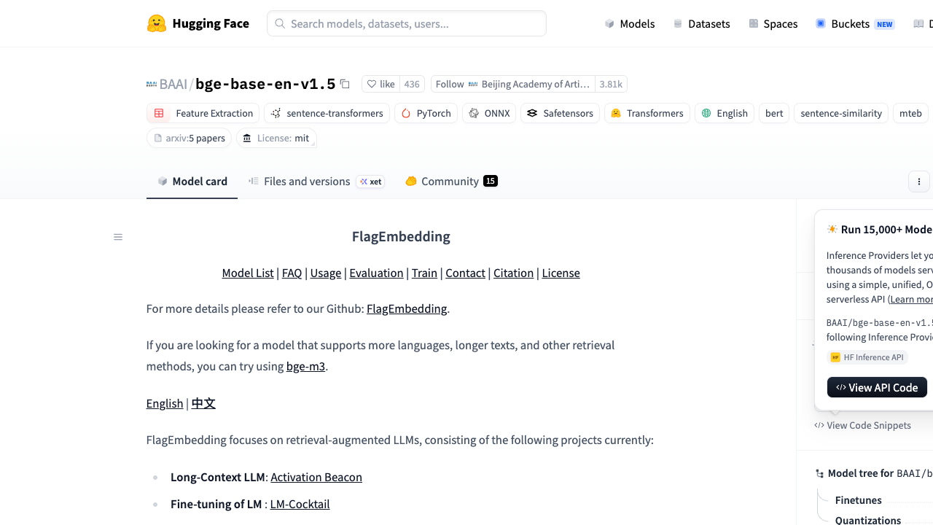Click the Hugging Face logo icon

click(157, 23)
